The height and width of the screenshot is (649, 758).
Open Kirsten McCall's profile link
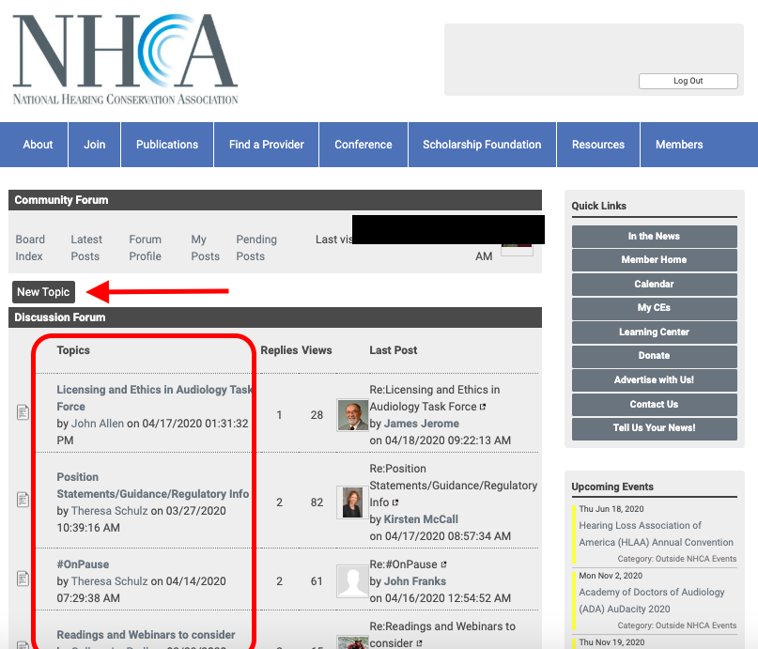click(x=421, y=519)
